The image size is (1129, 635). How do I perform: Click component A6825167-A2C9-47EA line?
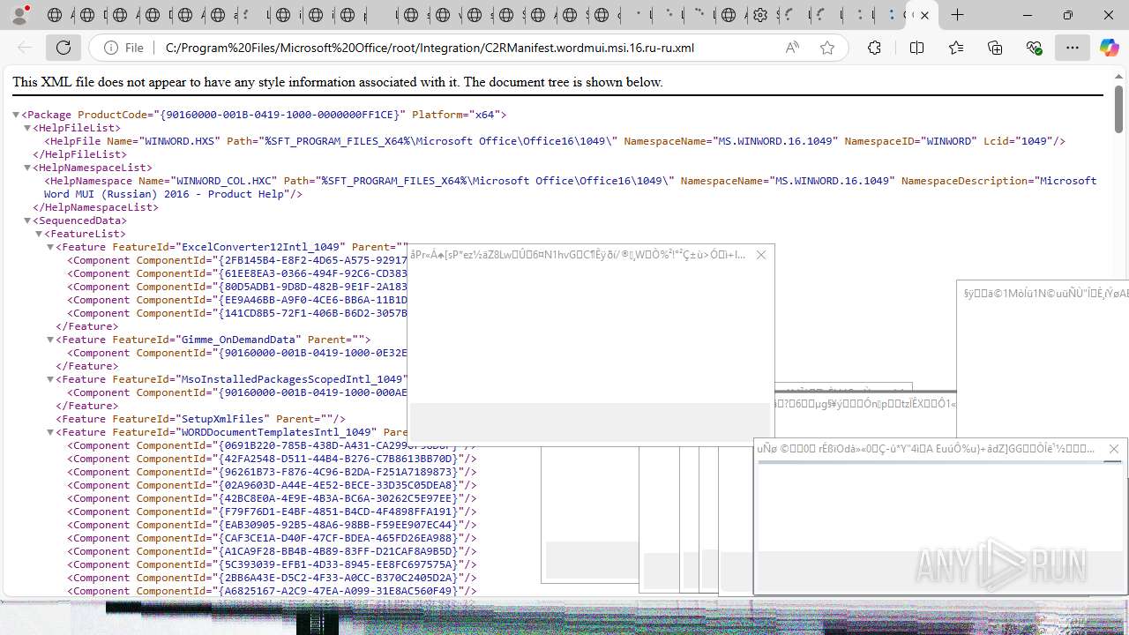coord(272,591)
